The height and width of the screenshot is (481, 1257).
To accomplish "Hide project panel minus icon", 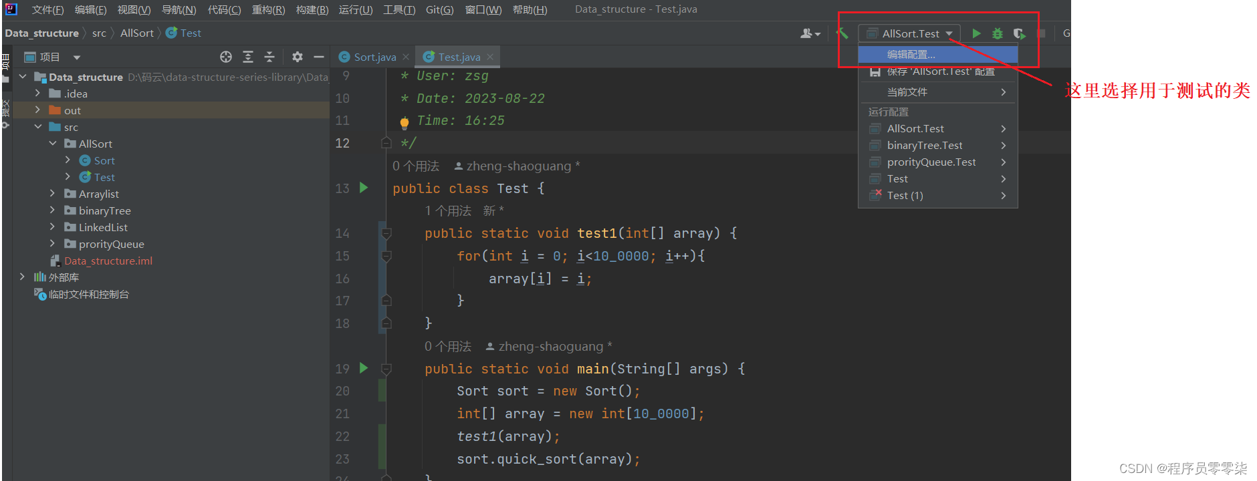I will 319,57.
